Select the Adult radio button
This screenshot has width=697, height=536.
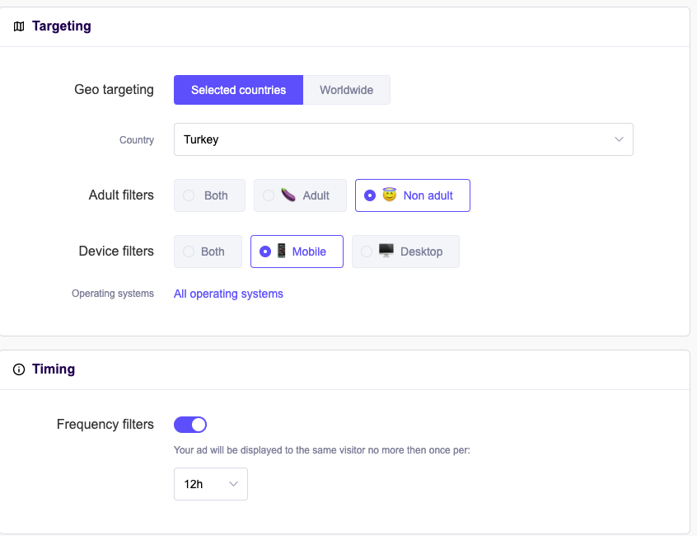pyautogui.click(x=269, y=195)
